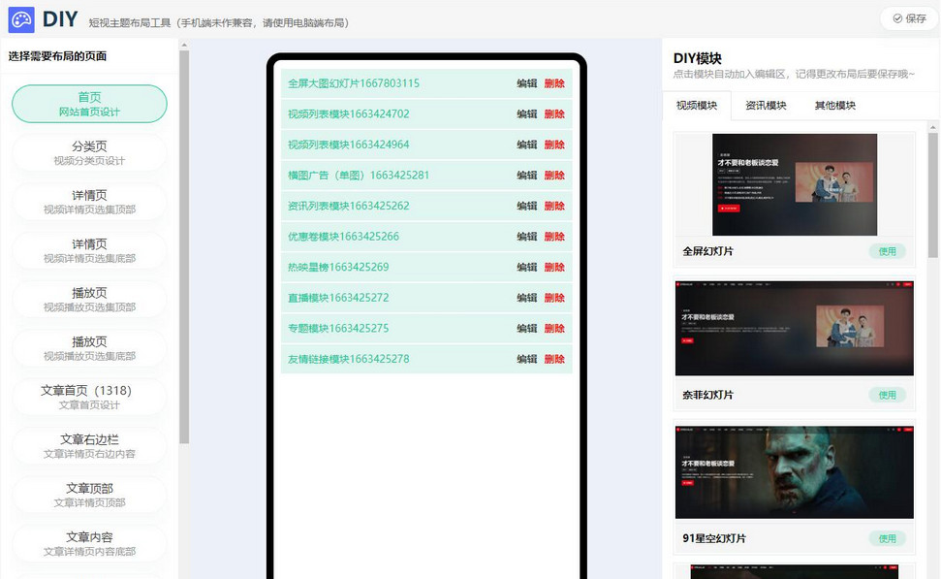The image size is (941, 579).
Task: Click module name 热映星榜1663425269
Action: point(338,268)
